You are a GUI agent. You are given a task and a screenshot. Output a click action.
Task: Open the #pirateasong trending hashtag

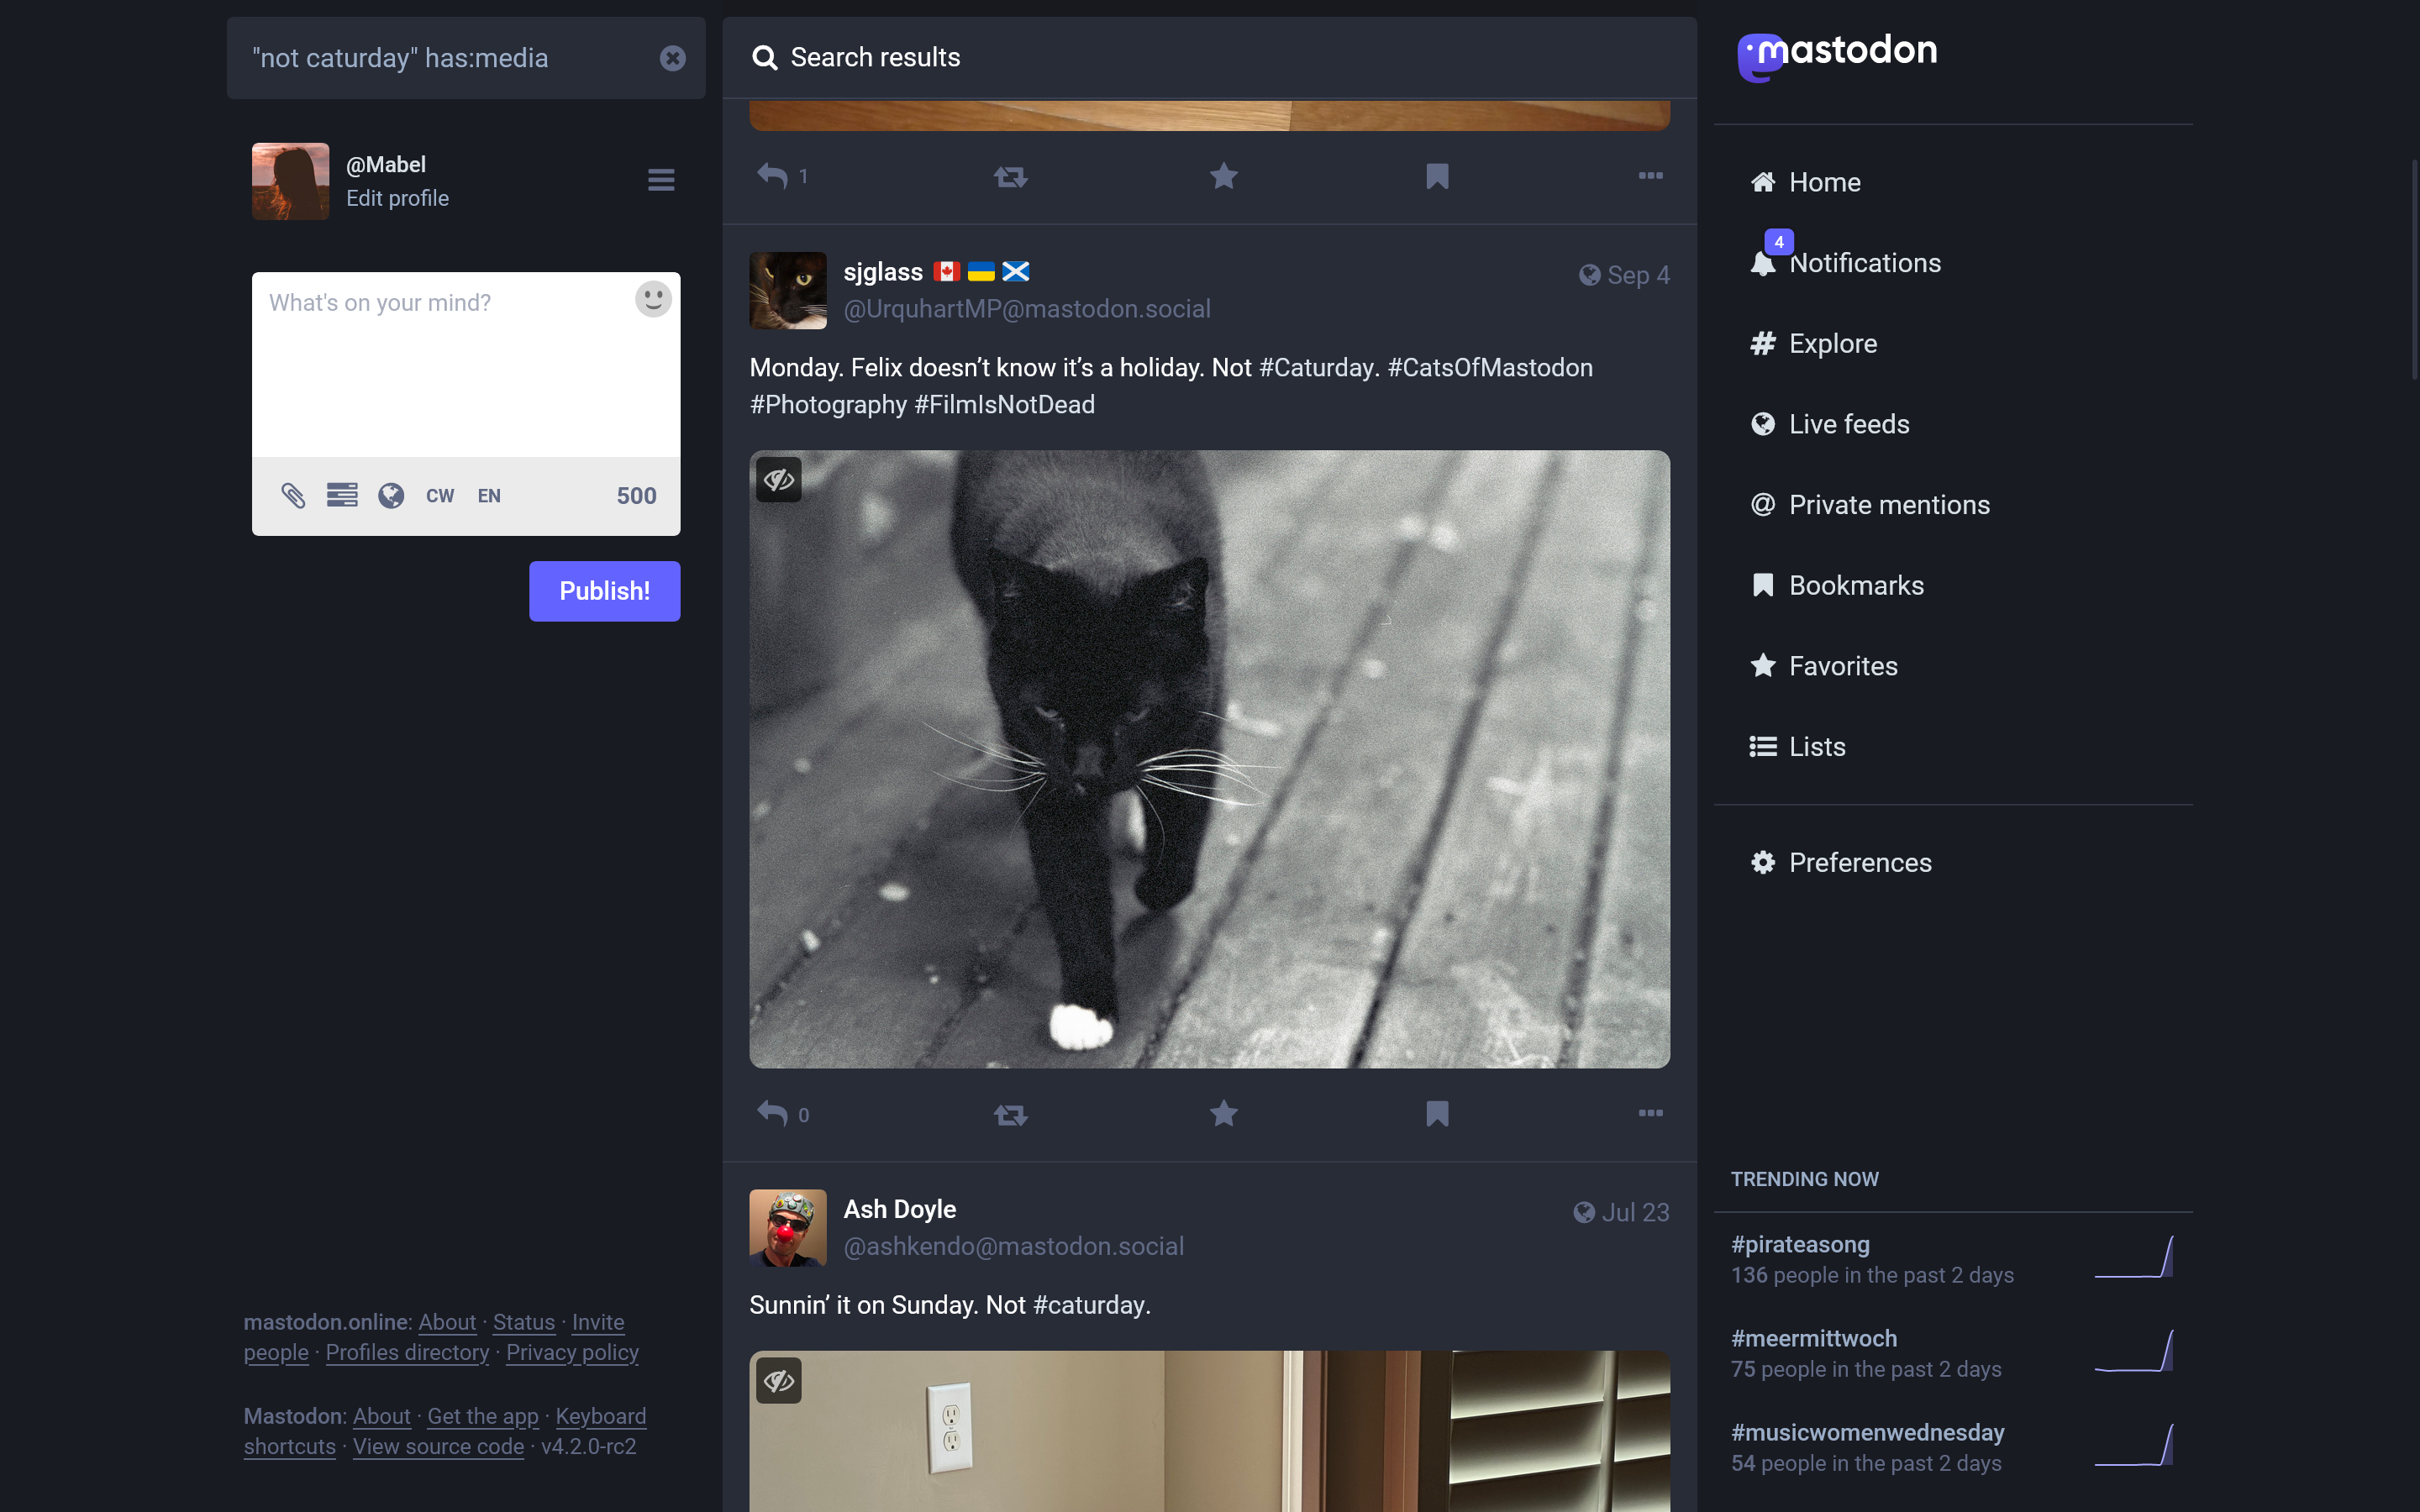coord(1800,1244)
